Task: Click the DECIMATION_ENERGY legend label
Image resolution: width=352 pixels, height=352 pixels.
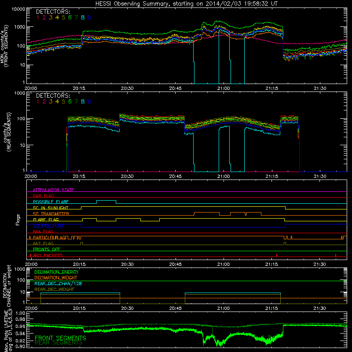Action: (x=56, y=272)
